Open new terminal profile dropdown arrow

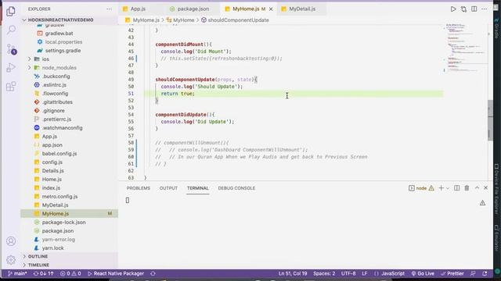tap(448, 188)
